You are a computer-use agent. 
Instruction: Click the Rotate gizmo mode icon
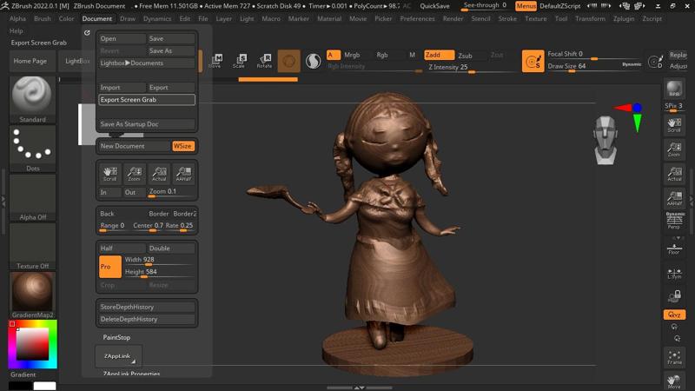point(264,61)
